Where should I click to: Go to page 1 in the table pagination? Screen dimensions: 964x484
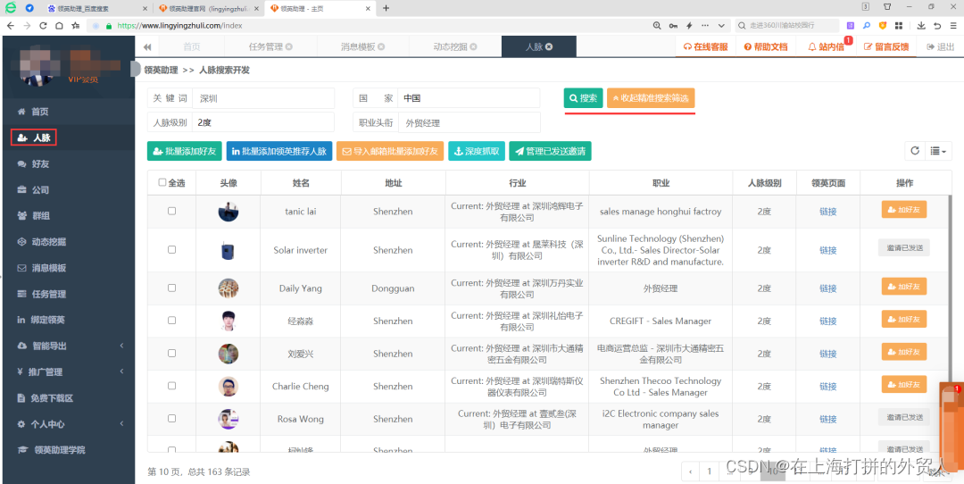coord(709,471)
